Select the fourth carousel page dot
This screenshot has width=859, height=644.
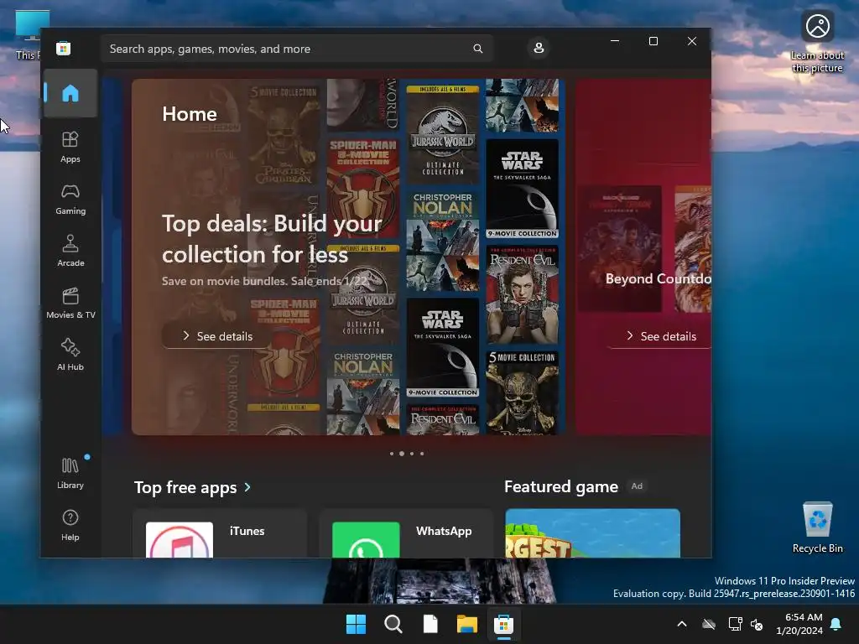[x=422, y=454]
